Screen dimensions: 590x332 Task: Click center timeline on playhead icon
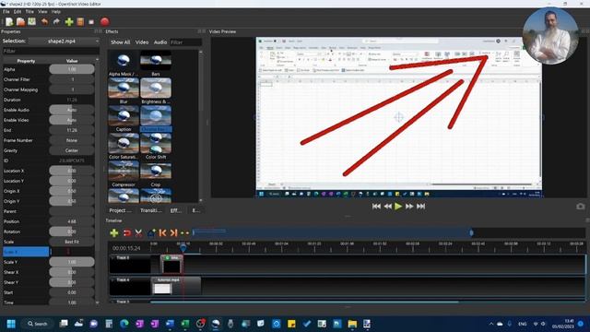(x=184, y=233)
